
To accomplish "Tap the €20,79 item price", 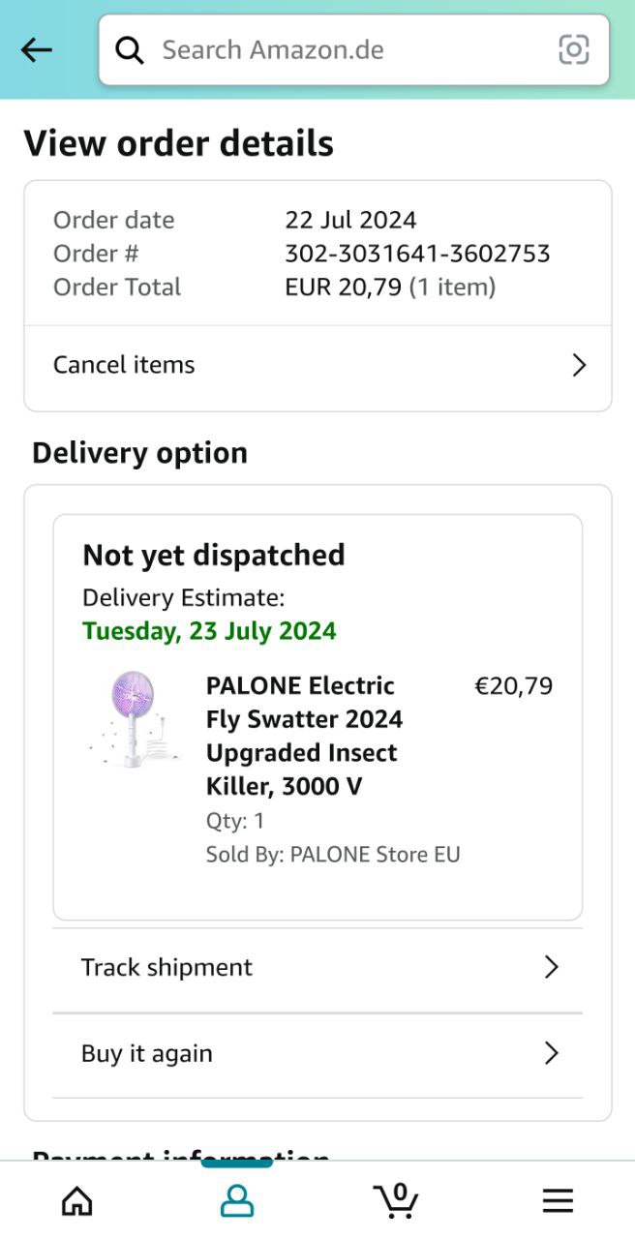I will (513, 686).
